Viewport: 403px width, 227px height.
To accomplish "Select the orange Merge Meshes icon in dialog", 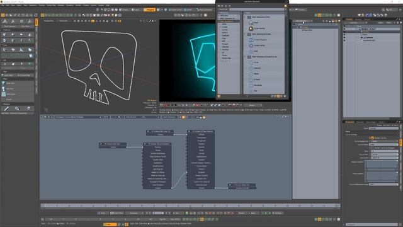I will pos(251,28).
